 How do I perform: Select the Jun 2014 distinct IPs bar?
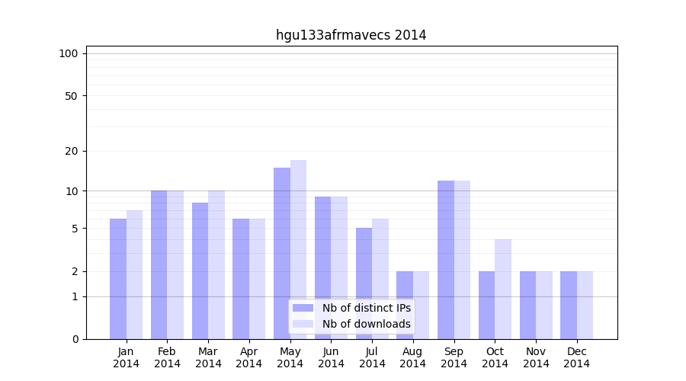tap(323, 267)
